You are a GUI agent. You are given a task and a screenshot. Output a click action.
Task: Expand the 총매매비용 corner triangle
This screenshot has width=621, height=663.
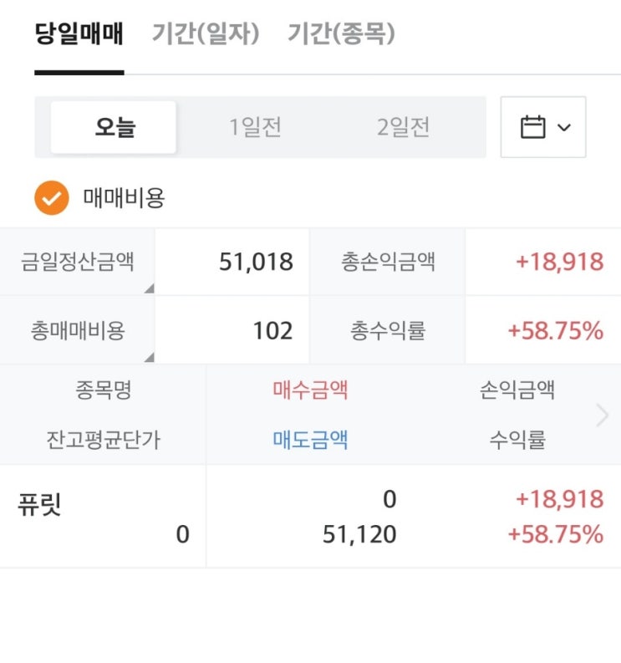150,357
